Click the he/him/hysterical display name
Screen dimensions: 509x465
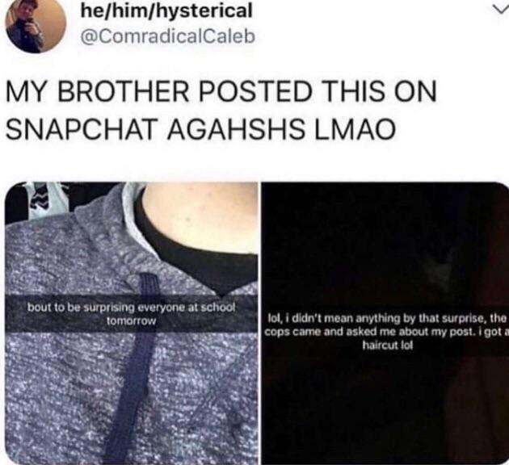[166, 10]
